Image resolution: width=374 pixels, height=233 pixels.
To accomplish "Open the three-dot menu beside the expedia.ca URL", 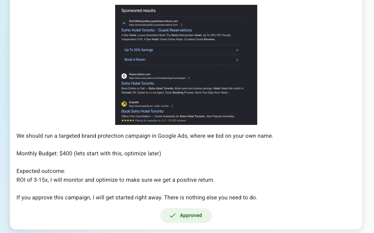I will pyautogui.click(x=172, y=106).
